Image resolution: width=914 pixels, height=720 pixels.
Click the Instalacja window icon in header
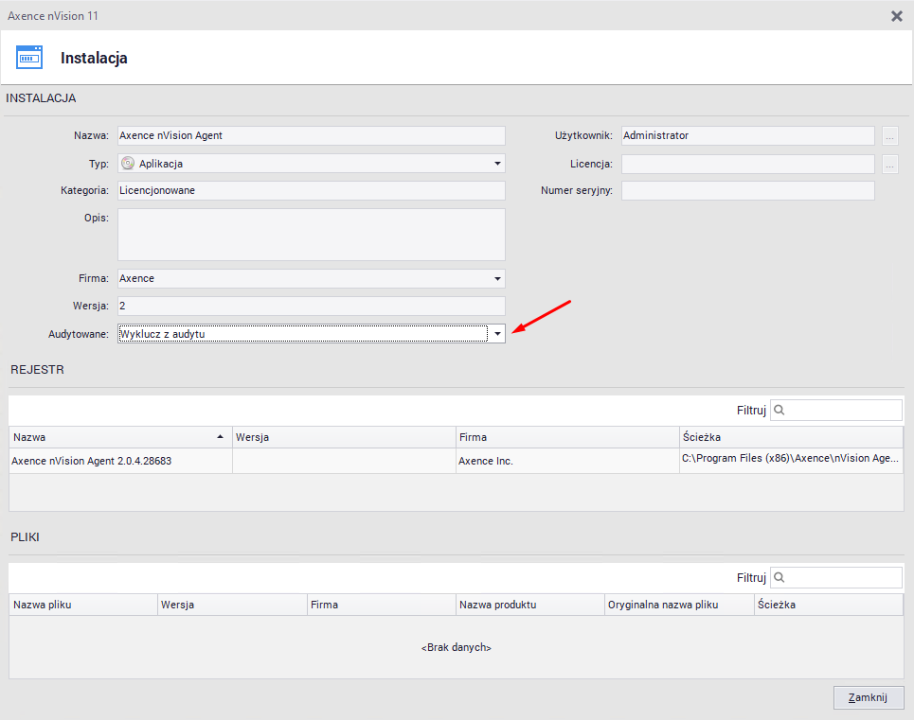point(29,58)
